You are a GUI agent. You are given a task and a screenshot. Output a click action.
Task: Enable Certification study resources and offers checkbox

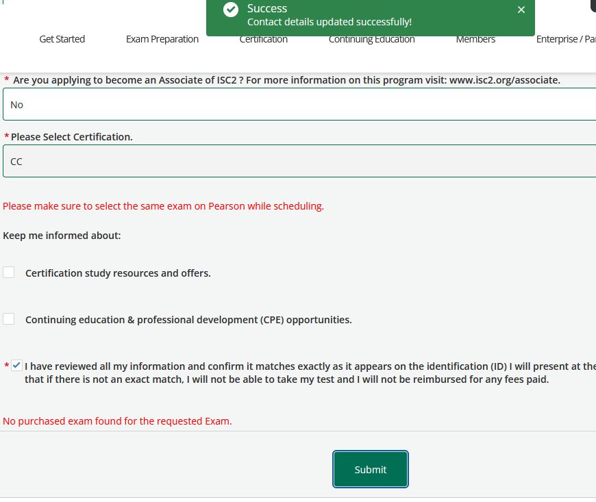coord(9,273)
